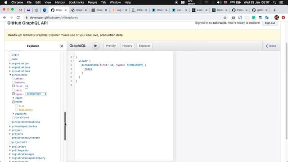Open the Chrome profile avatar
The width and height of the screenshot is (288, 162).
pyautogui.click(x=276, y=18)
